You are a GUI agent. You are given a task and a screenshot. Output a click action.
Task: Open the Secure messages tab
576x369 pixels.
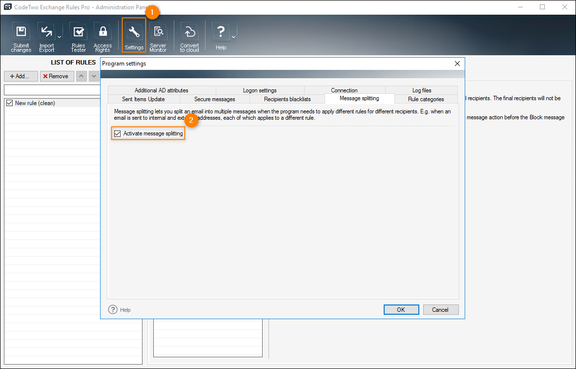[x=214, y=99]
